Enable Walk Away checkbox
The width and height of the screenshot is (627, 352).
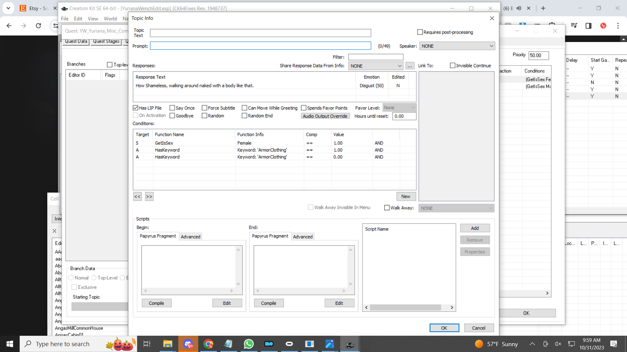click(387, 208)
